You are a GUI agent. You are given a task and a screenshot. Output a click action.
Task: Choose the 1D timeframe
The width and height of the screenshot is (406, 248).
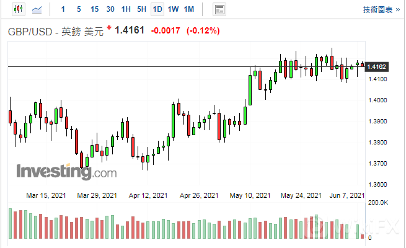[157, 9]
